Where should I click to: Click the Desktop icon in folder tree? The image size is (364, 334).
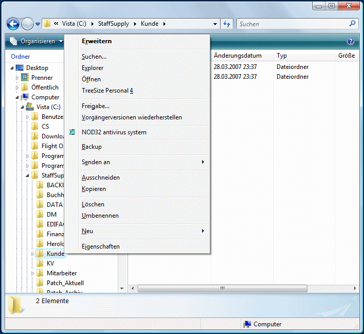pyautogui.click(x=20, y=68)
